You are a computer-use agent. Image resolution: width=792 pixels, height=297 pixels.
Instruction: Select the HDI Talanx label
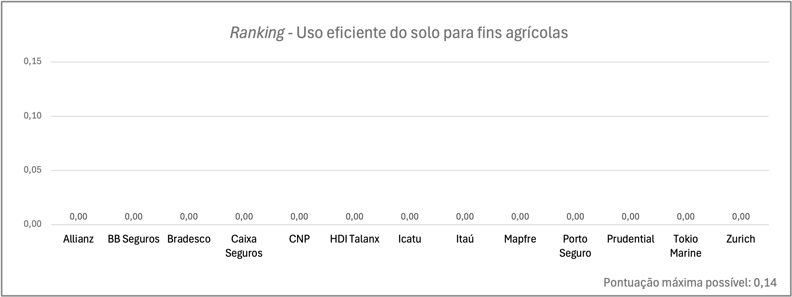(x=354, y=239)
